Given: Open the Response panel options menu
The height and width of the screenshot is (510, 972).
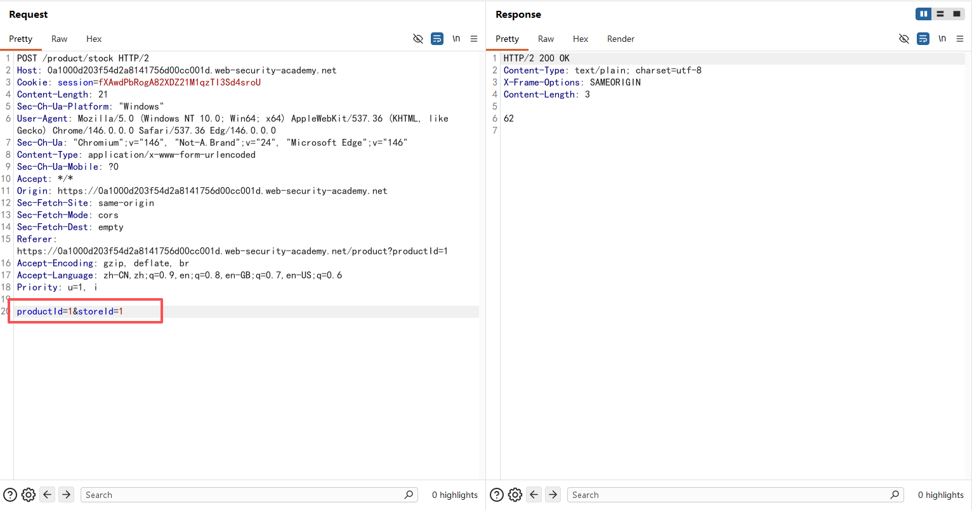Looking at the screenshot, I should coord(960,39).
